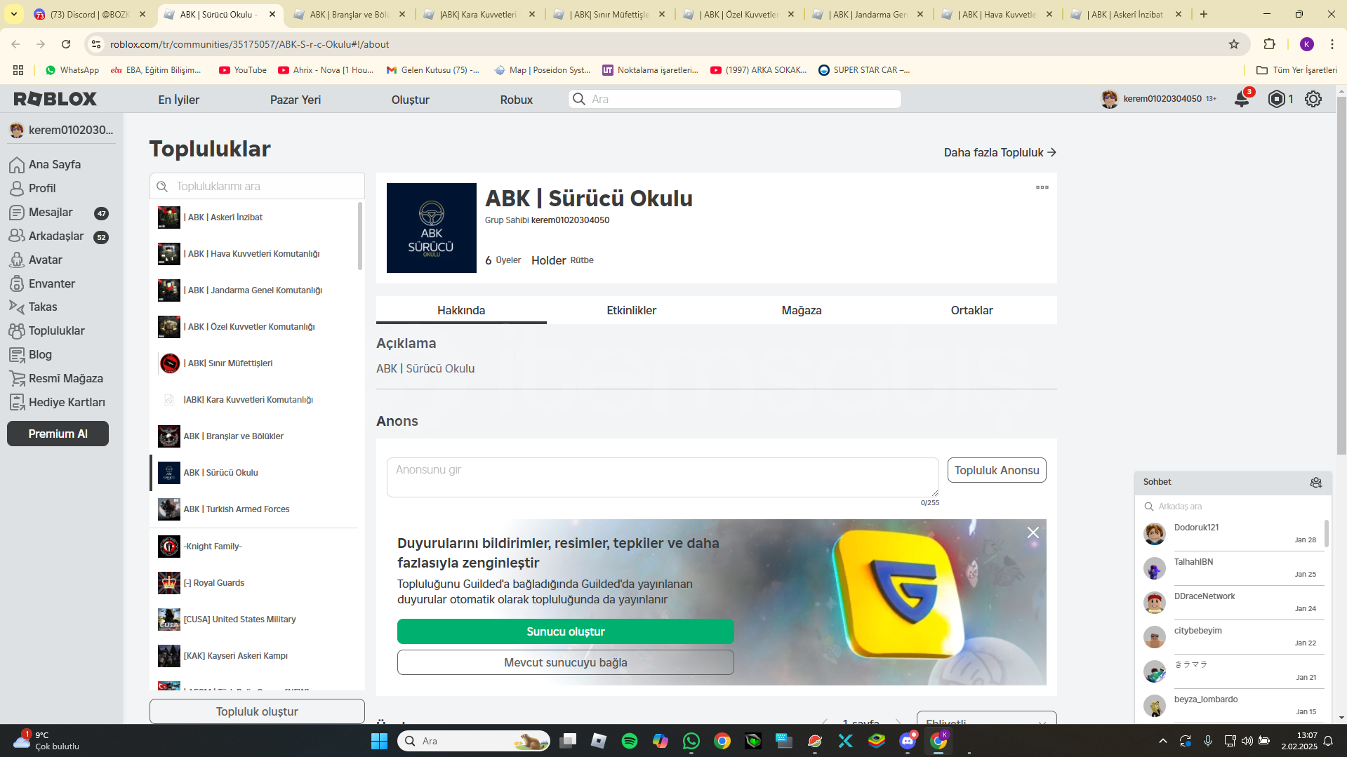Viewport: 1347px width, 757px height.
Task: Click Mevcut sunucuyu bağla button
Action: (566, 662)
